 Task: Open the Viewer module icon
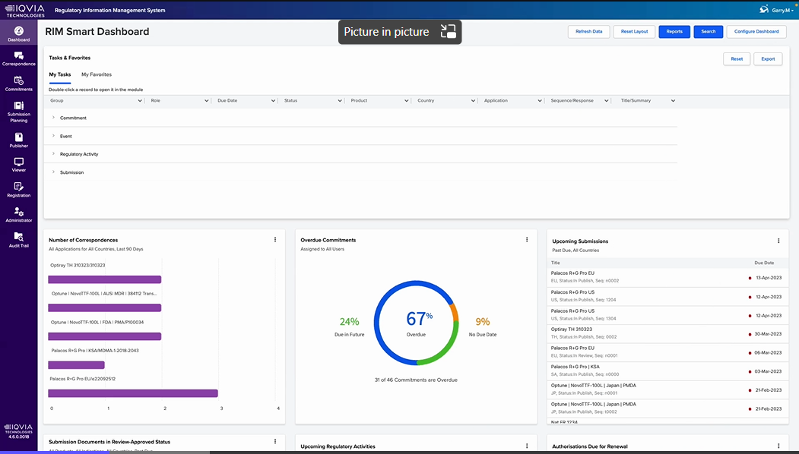click(18, 162)
